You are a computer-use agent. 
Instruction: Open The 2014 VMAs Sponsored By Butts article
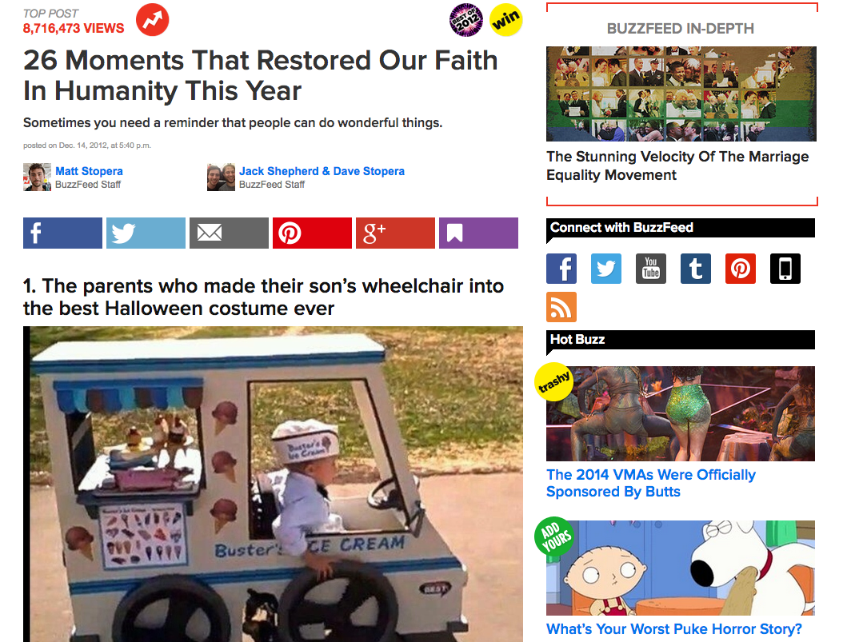coord(650,483)
